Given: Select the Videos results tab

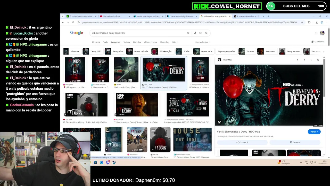Looking at the screenshot, I should (x=127, y=42).
